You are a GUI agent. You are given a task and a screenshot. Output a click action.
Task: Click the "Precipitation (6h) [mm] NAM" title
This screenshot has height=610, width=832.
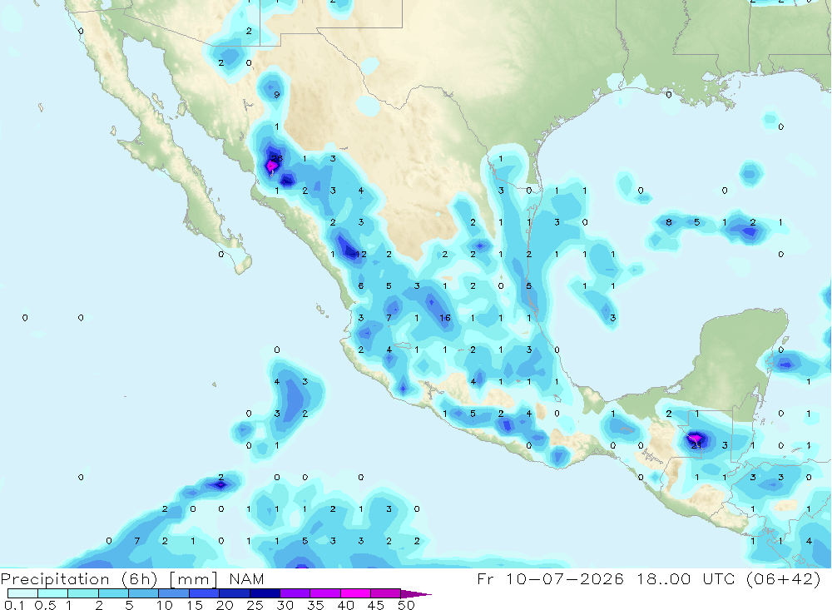tap(132, 579)
